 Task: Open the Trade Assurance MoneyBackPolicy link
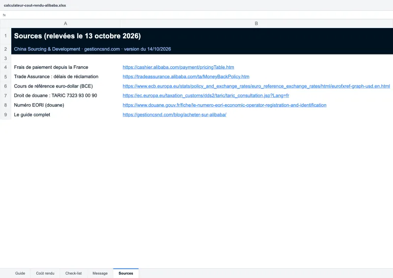[x=186, y=77]
